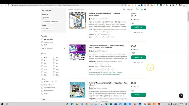Image resolution: width=189 pixels, height=106 pixels.
Task: Open PowerPoint from the taskbar
Action: (149, 104)
